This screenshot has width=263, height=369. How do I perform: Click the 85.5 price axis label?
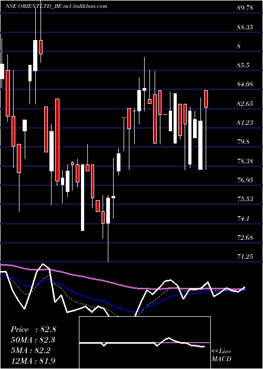click(243, 65)
